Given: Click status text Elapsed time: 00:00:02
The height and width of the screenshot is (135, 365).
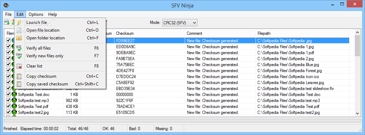Looking at the screenshot, I should (x=39, y=128).
